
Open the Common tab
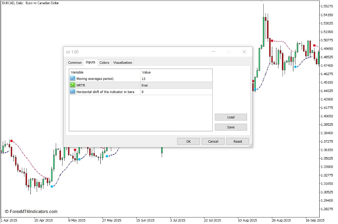click(x=74, y=62)
